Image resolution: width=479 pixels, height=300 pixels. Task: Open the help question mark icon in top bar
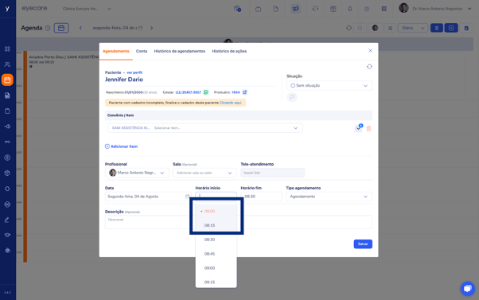pyautogui.click(x=367, y=9)
